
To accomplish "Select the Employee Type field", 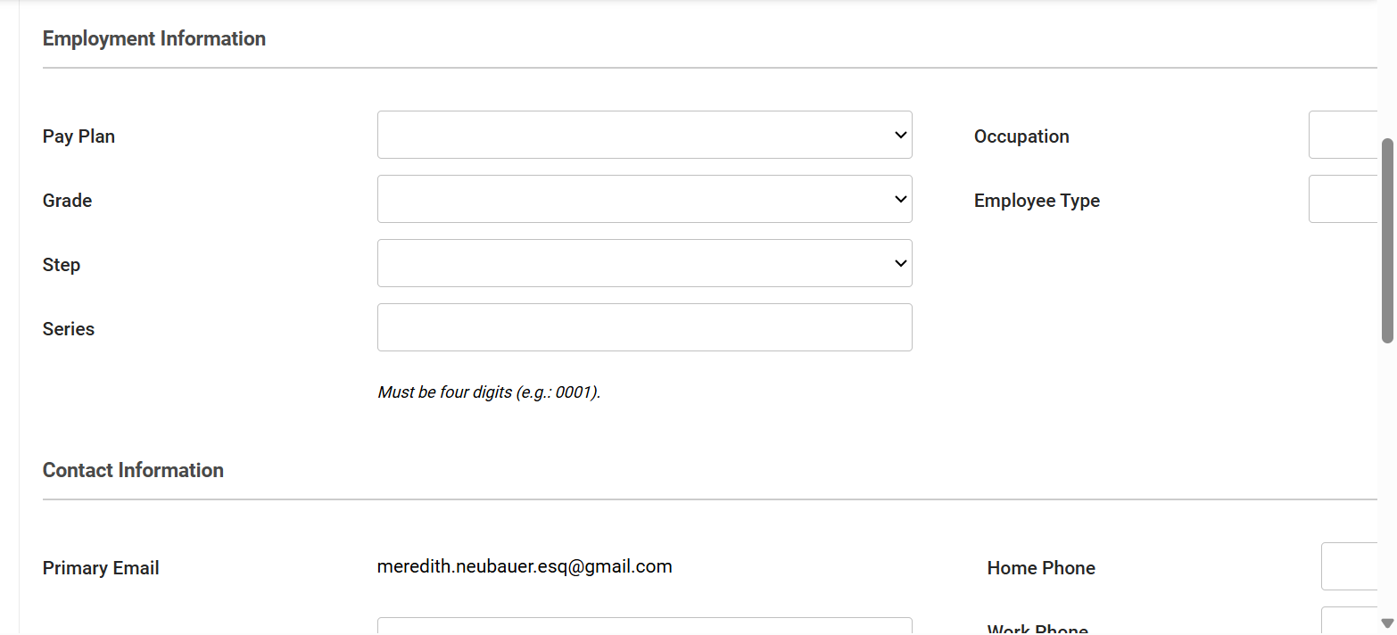I will (1343, 199).
